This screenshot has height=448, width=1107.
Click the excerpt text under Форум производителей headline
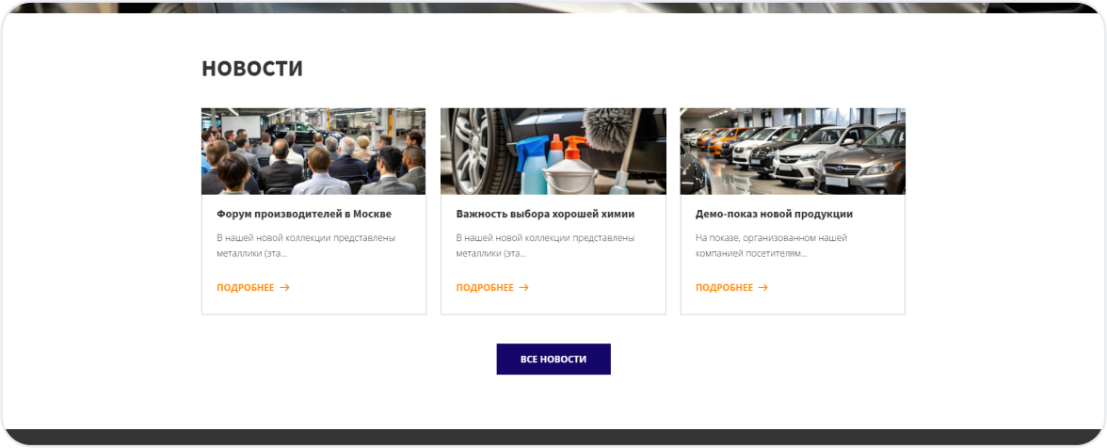pos(306,245)
